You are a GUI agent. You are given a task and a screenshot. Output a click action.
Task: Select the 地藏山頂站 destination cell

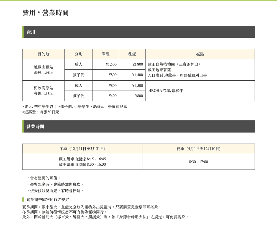[43, 70]
